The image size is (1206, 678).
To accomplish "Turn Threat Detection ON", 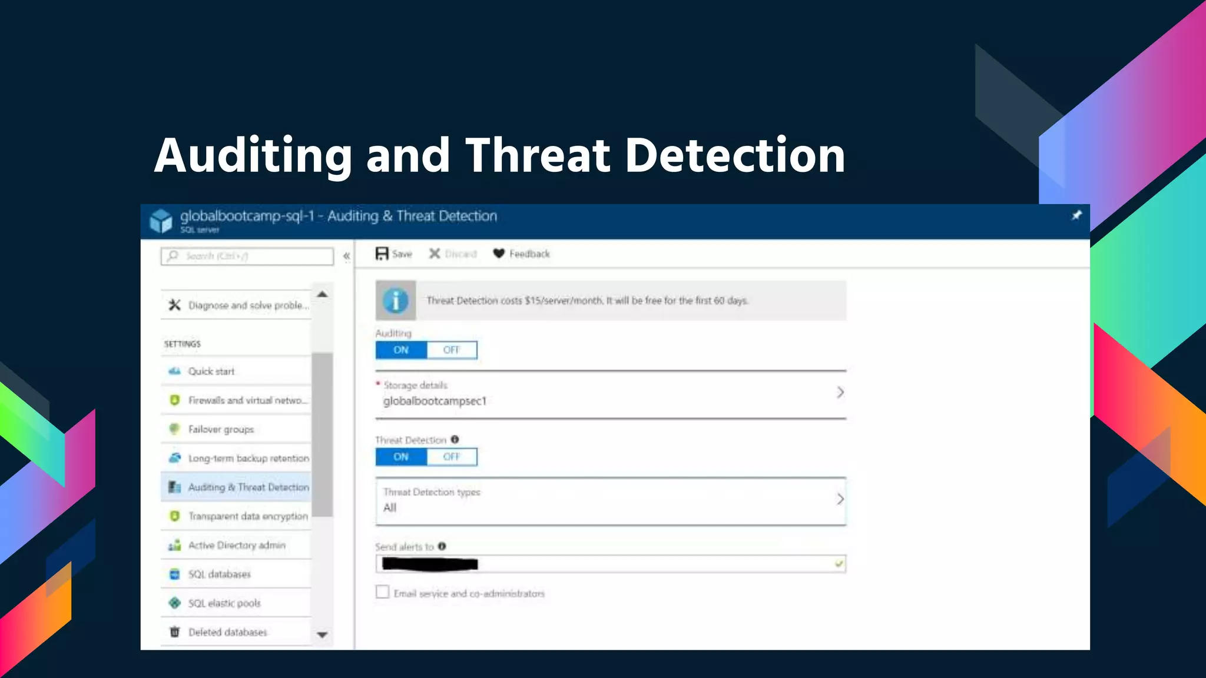I will pyautogui.click(x=401, y=457).
